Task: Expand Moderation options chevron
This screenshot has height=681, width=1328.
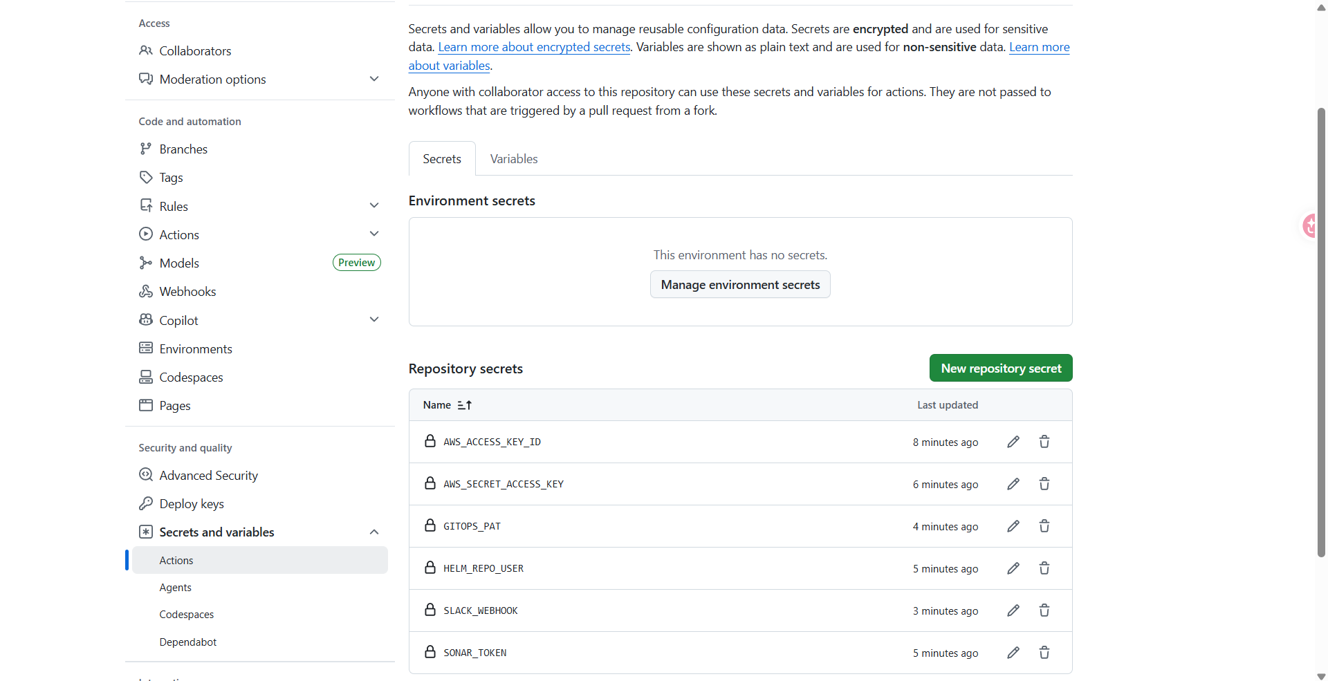Action: click(x=374, y=79)
